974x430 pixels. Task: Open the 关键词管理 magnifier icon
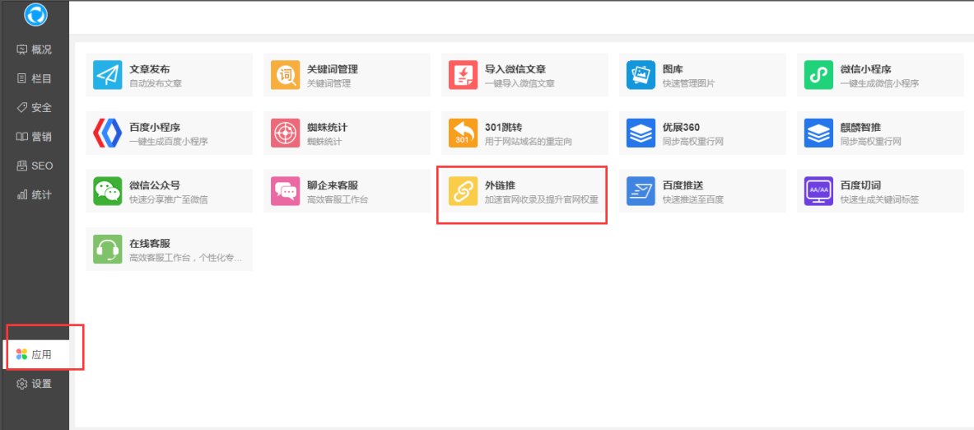click(285, 75)
